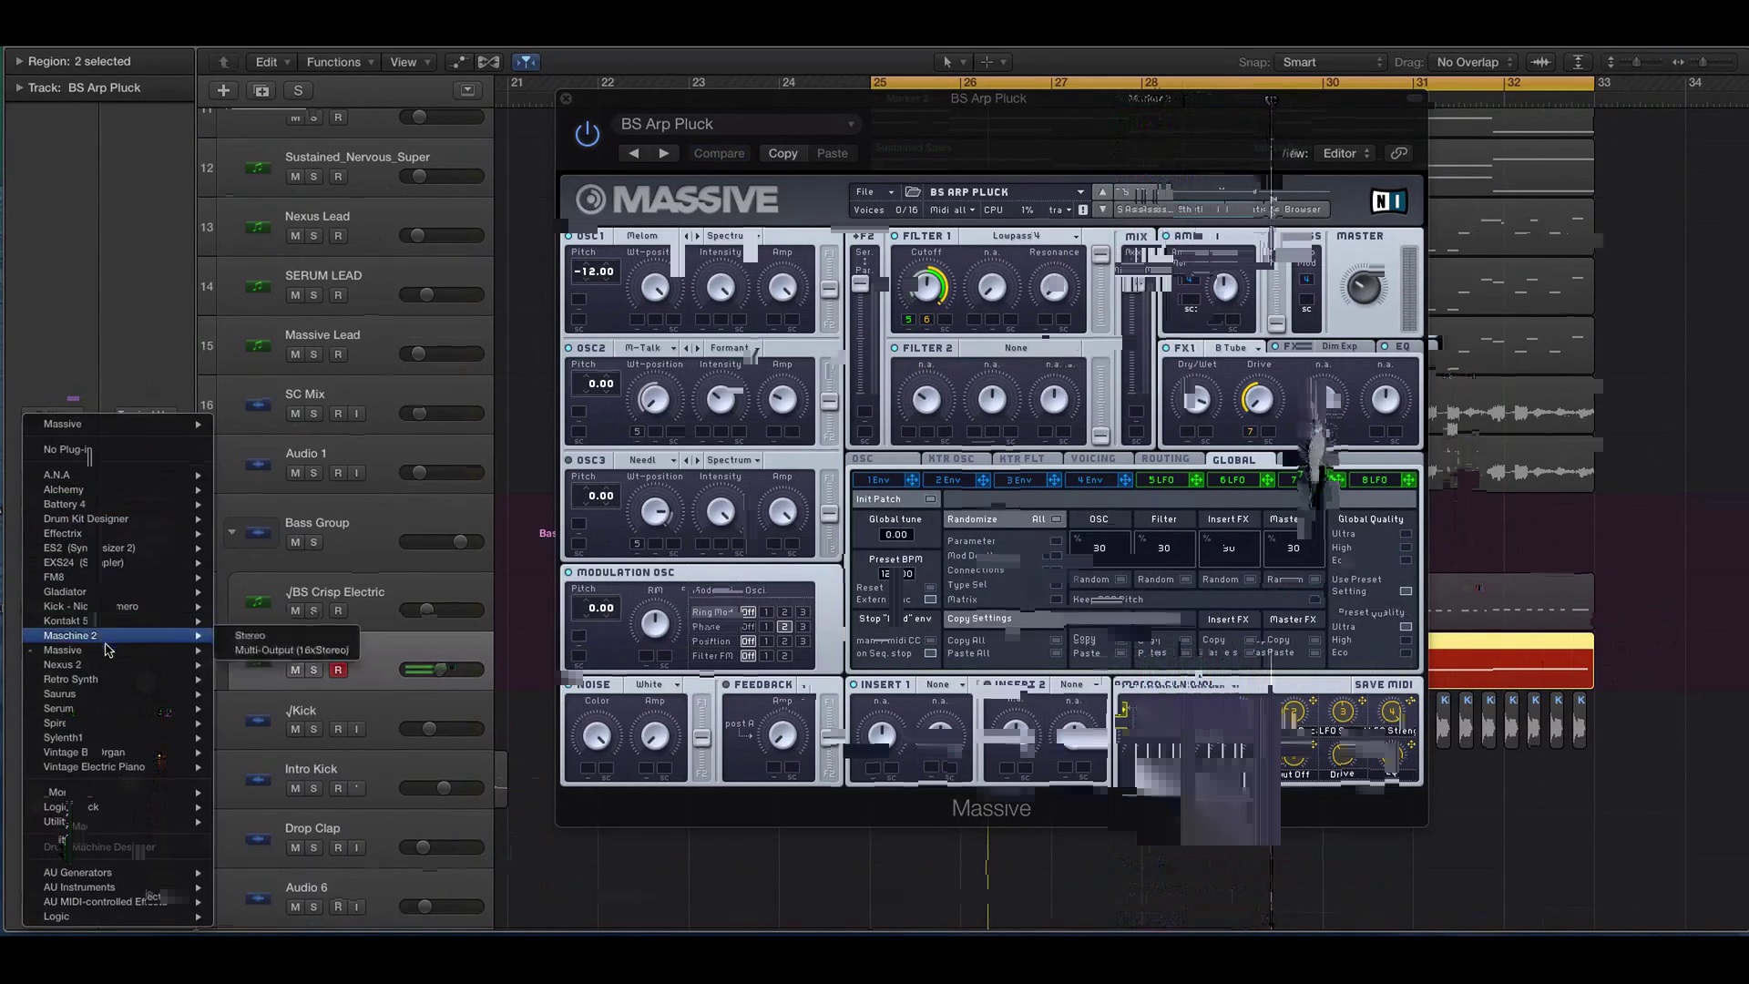The width and height of the screenshot is (1749, 984).
Task: Click the plugin header Paste button
Action: [x=832, y=153]
